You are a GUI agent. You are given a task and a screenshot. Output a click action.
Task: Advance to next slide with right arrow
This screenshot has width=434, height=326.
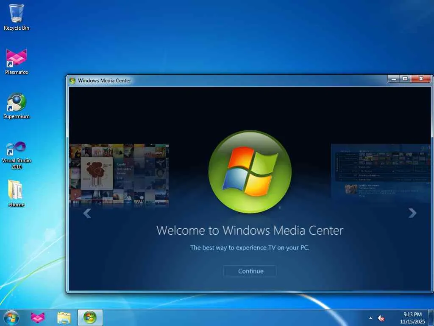[x=412, y=213]
